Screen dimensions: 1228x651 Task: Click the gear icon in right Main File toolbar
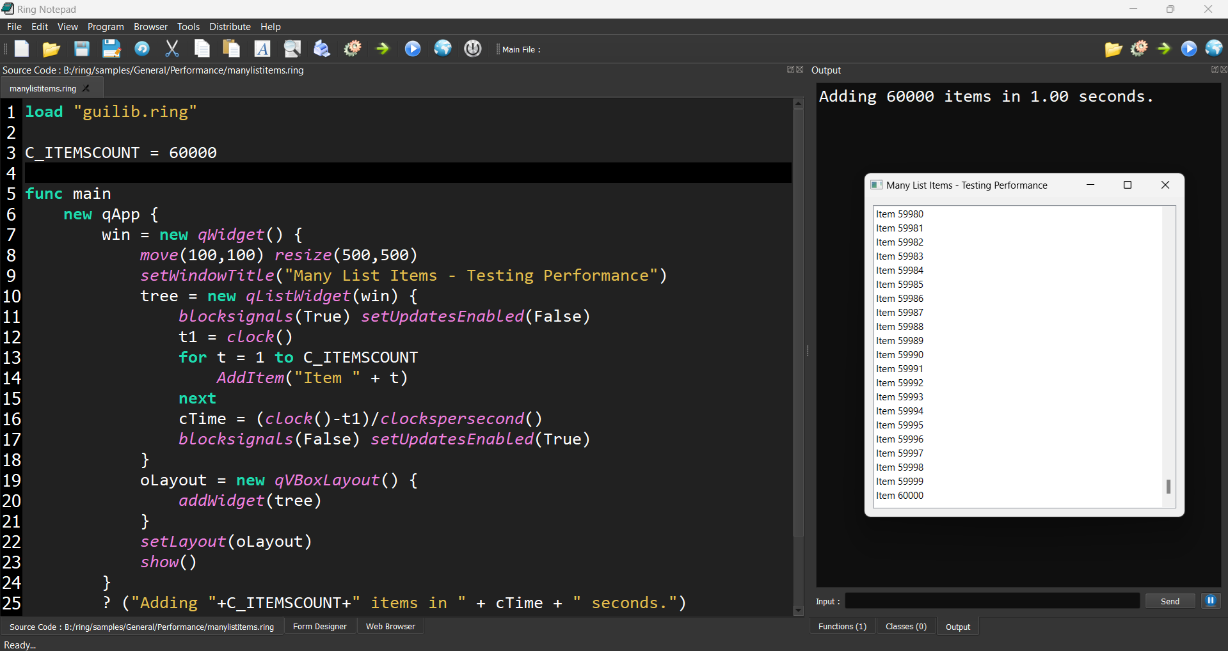[1139, 49]
